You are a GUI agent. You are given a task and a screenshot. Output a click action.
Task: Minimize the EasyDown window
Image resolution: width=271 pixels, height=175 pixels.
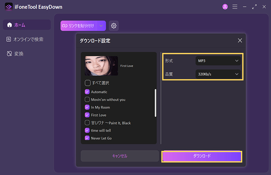coord(245,7)
